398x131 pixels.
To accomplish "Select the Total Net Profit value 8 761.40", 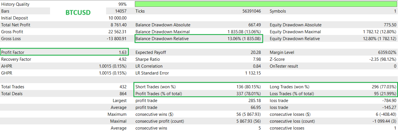I will 116,25.
